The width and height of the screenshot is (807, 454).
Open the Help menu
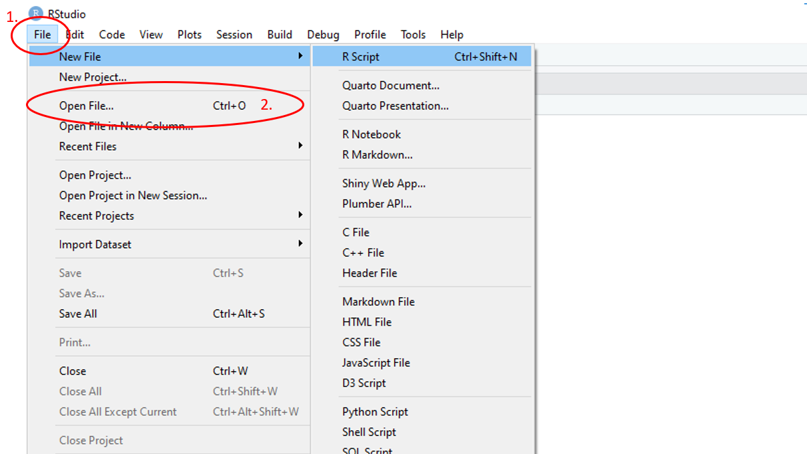[x=452, y=35]
